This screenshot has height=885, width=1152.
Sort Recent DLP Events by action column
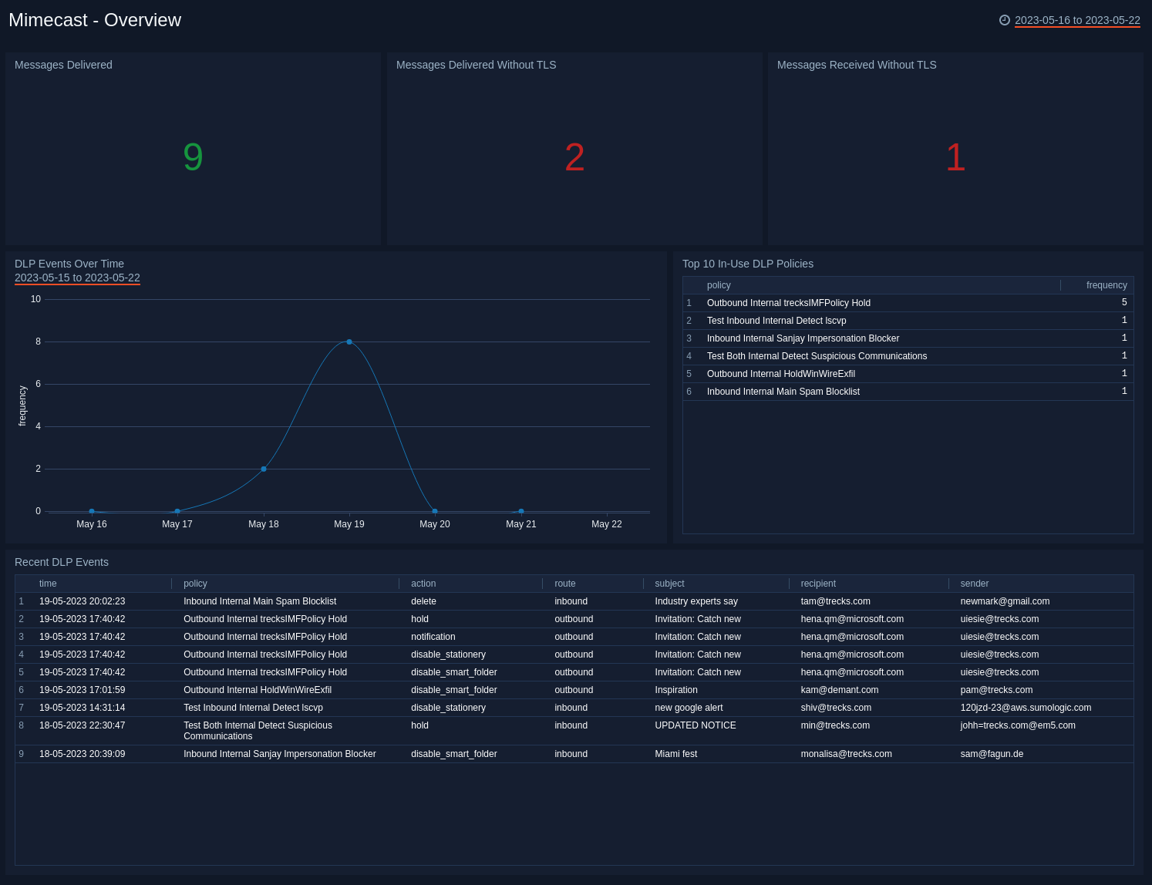423,584
